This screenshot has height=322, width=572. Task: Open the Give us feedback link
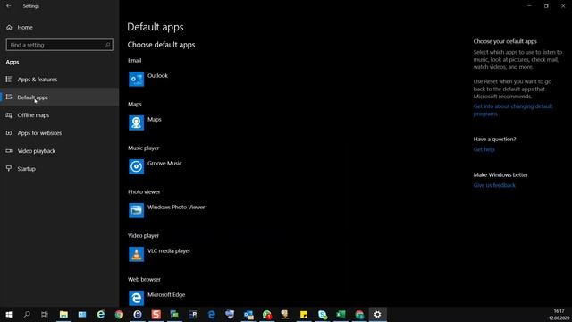coord(494,185)
